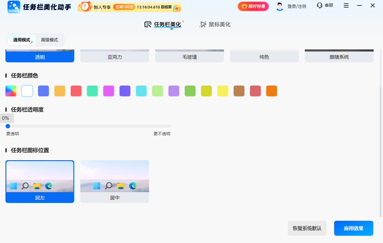Click 恢复系统默认 to restore defaults
Screen dimensions: 383x243
(307, 228)
